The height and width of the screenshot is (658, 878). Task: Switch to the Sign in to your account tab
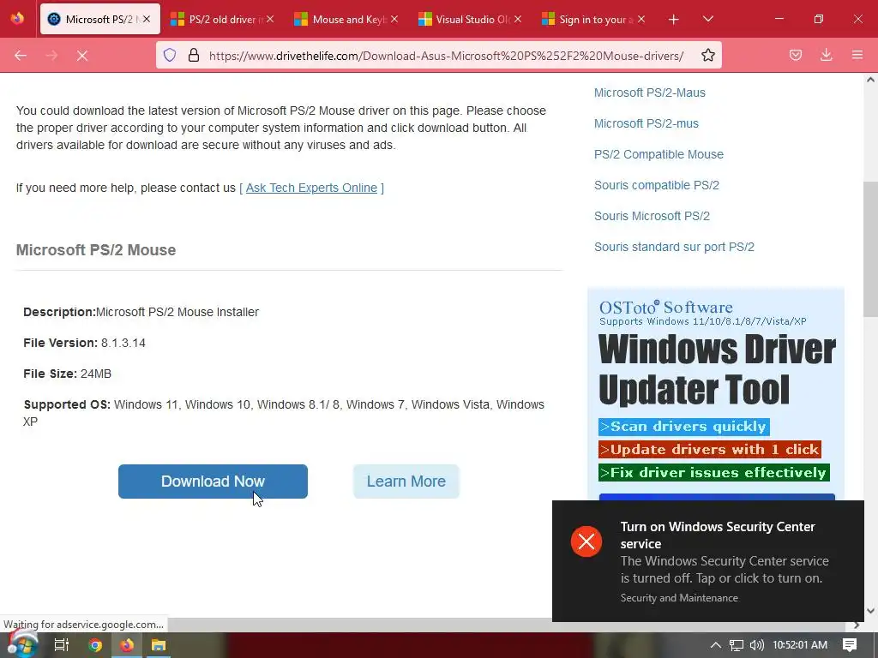coord(594,20)
